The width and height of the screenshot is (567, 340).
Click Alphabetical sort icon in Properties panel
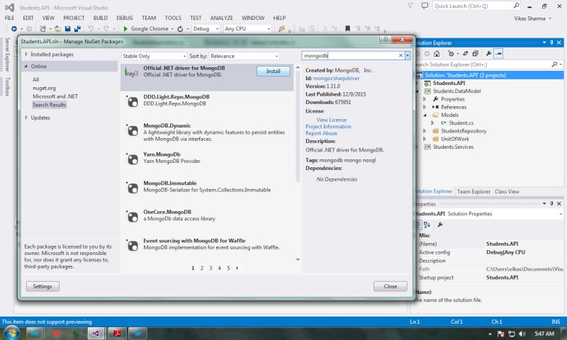coord(427,225)
